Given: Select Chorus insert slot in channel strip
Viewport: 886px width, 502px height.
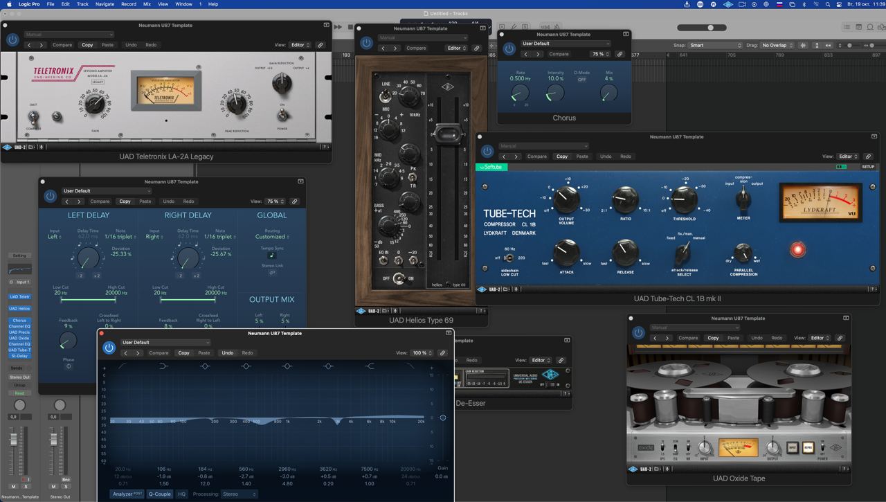Looking at the screenshot, I should [19, 321].
